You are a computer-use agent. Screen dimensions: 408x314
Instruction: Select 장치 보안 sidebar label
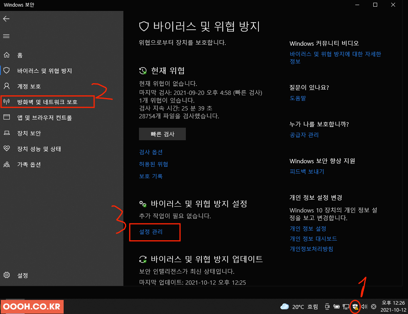(x=29, y=133)
